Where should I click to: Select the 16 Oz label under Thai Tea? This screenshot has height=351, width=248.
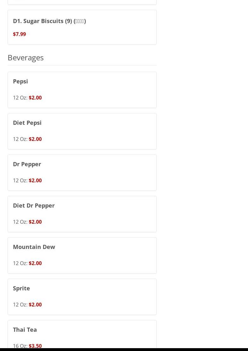click(20, 346)
